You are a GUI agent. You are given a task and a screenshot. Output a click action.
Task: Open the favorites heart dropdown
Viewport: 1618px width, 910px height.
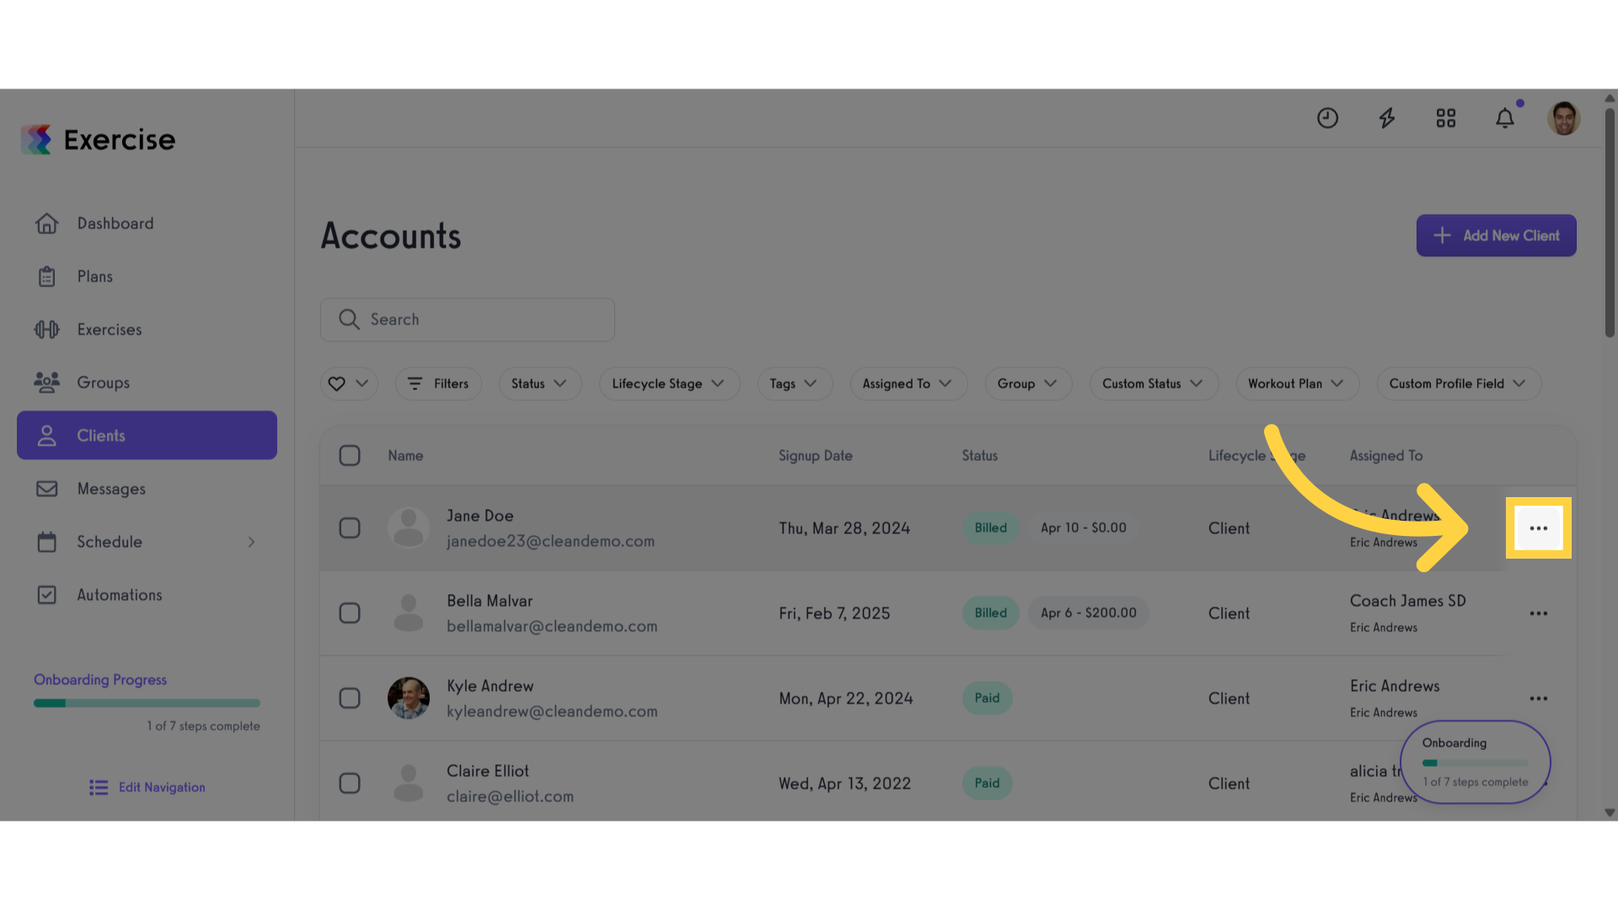[x=349, y=383]
